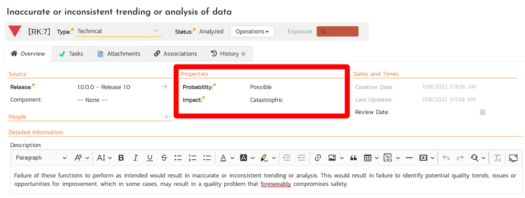The width and height of the screenshot is (525, 198).
Task: Open the History tab
Action: pyautogui.click(x=228, y=54)
